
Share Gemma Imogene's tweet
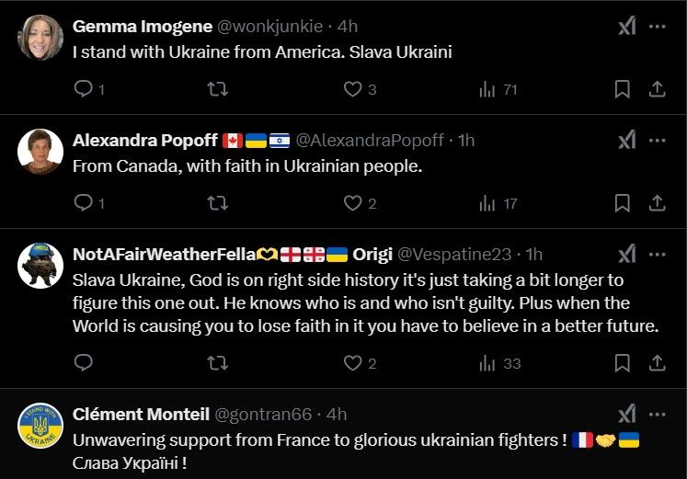[x=657, y=89]
